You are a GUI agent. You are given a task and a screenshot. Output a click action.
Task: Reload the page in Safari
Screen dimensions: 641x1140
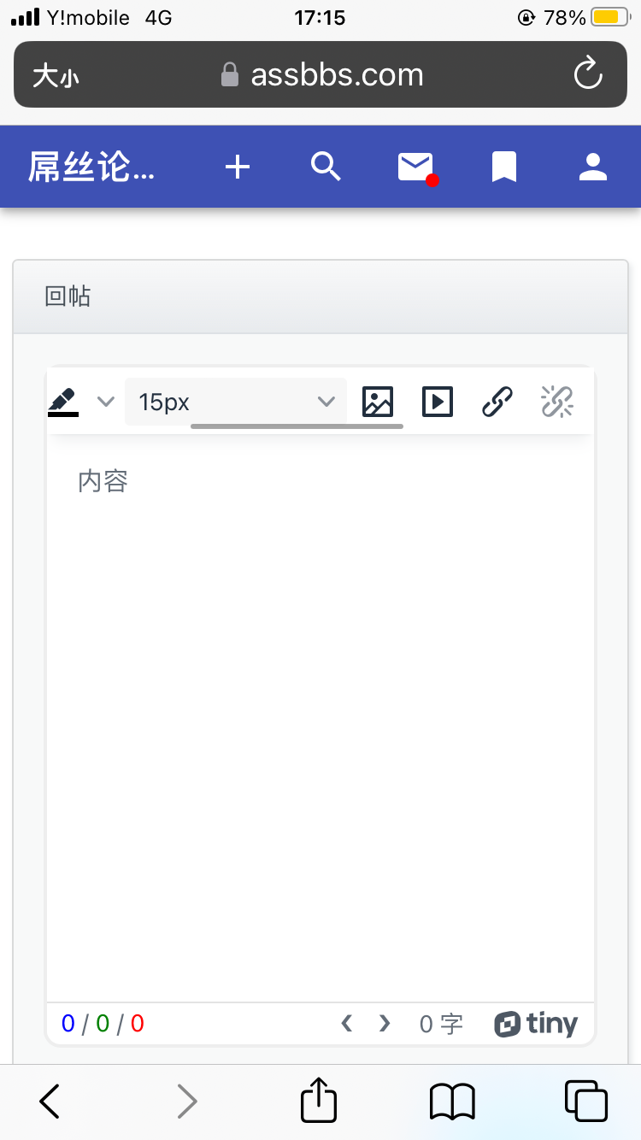[588, 74]
